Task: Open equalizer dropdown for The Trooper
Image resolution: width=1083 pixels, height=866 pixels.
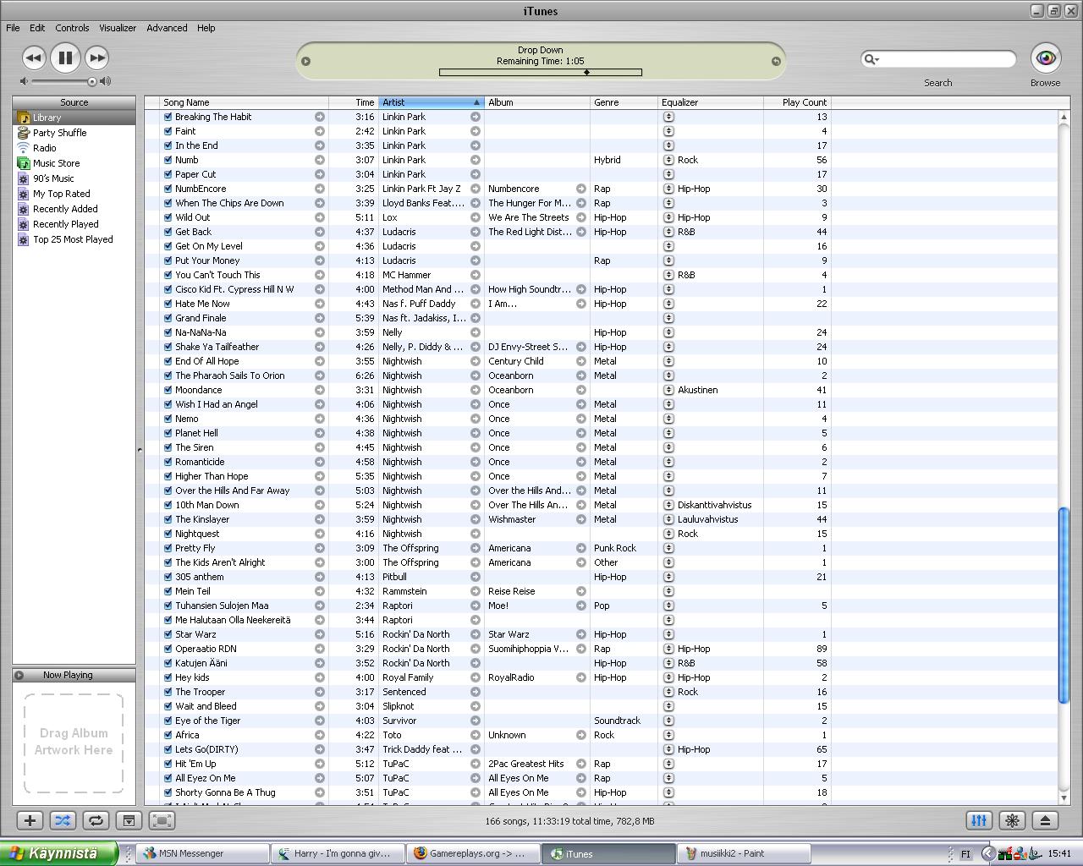Action: [668, 692]
